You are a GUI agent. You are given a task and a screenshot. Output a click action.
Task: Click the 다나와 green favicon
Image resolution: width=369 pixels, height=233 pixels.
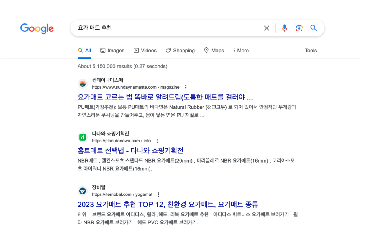pos(83,137)
